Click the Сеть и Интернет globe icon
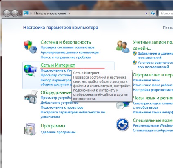Screen dimensions: 173x168 coord(30,70)
